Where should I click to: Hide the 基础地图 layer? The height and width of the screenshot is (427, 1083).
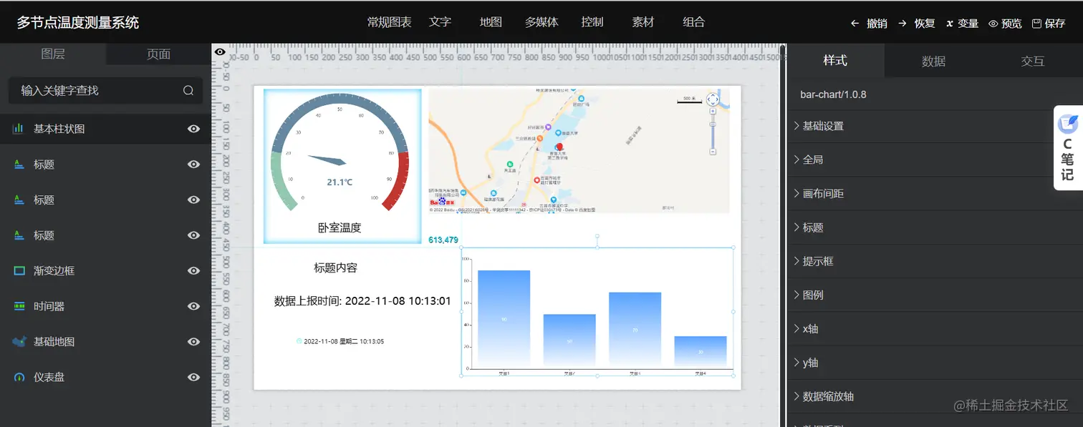(193, 342)
